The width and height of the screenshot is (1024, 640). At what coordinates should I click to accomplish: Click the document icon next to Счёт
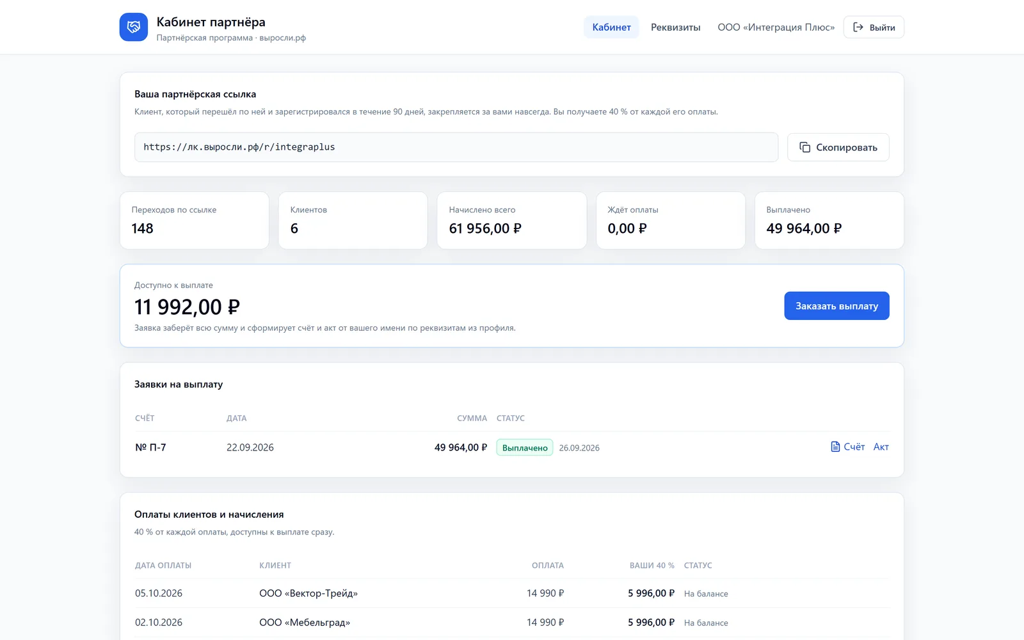click(x=835, y=447)
